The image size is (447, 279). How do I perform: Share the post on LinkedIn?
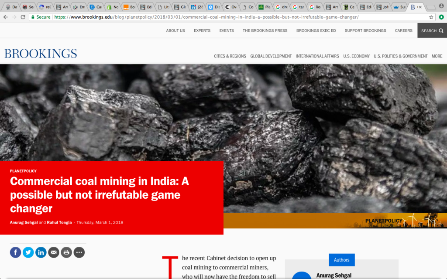41,252
